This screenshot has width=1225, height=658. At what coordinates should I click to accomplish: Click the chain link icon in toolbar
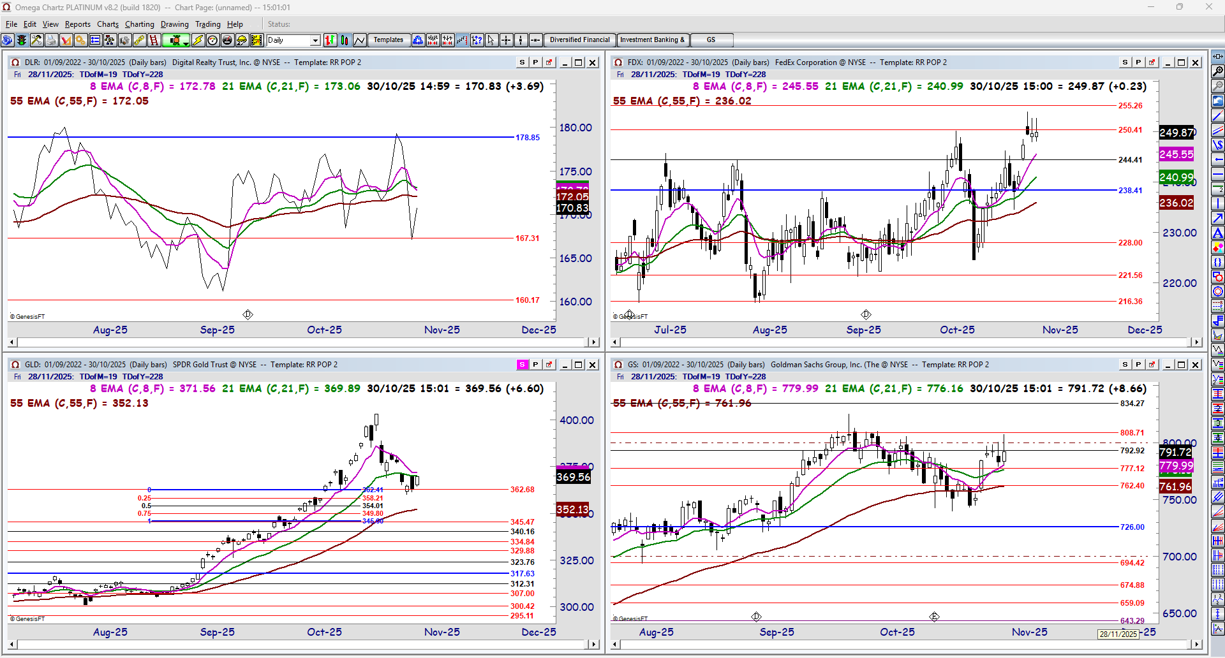[x=139, y=40]
